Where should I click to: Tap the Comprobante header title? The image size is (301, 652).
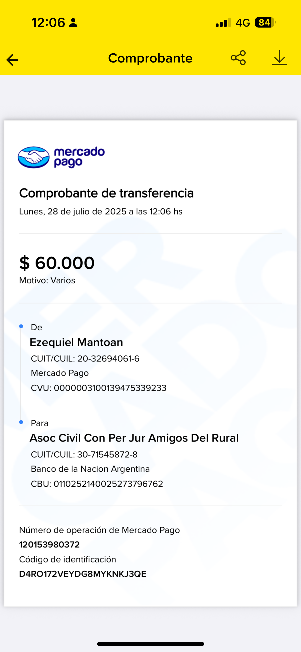pyautogui.click(x=150, y=58)
